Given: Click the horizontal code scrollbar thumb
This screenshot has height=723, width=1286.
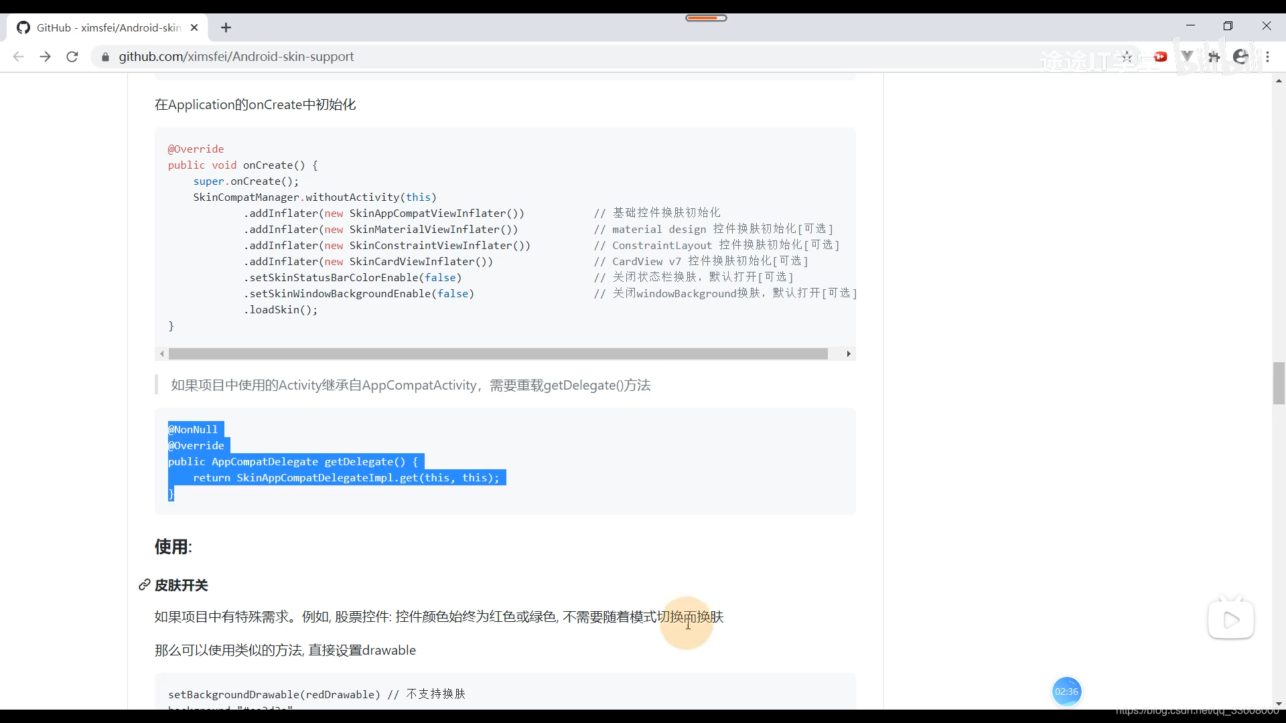Looking at the screenshot, I should 498,353.
